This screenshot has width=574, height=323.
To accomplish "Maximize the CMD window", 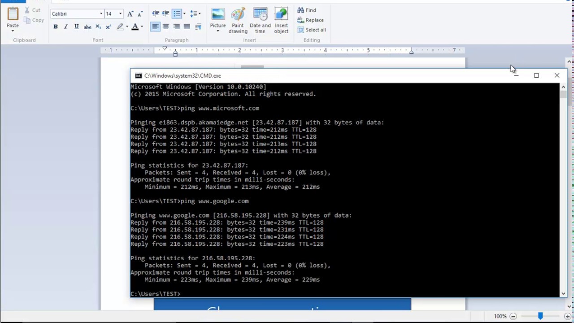I will tap(536, 75).
